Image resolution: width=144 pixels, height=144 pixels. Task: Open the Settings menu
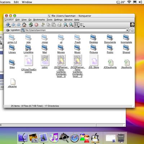click(58, 20)
